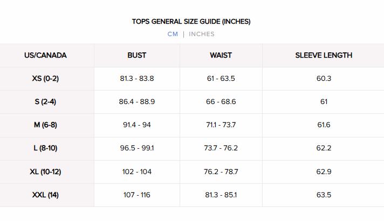Click the BUST column header
The image size is (384, 221).
(137, 55)
